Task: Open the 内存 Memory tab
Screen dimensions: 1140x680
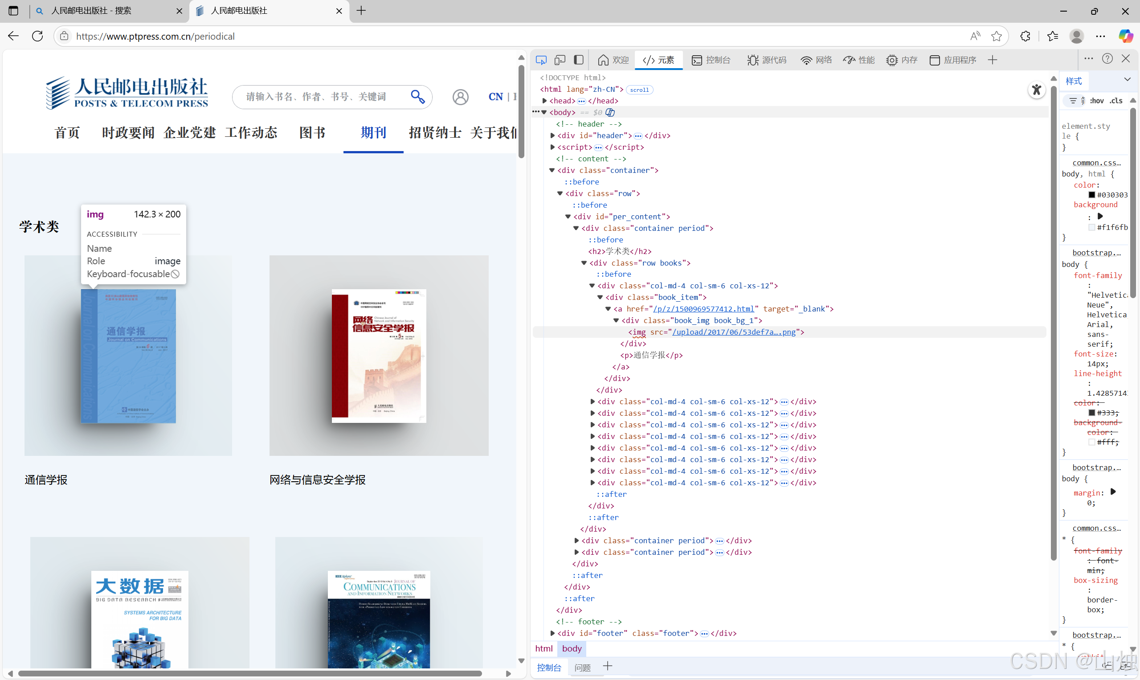Action: tap(901, 60)
